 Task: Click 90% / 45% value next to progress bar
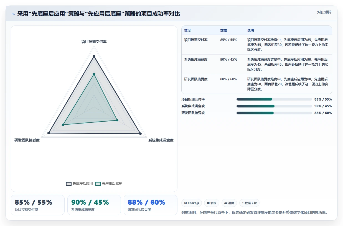323,106
